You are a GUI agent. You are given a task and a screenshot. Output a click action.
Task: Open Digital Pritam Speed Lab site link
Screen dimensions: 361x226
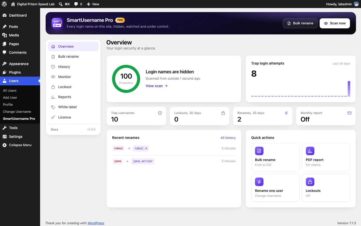coord(33,4)
